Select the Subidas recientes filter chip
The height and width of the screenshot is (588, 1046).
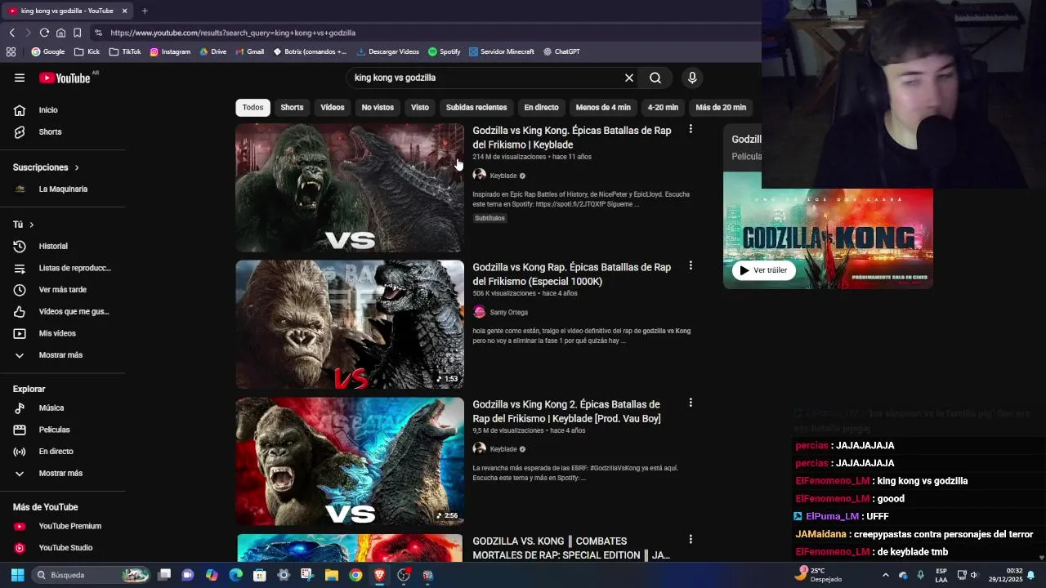476,107
